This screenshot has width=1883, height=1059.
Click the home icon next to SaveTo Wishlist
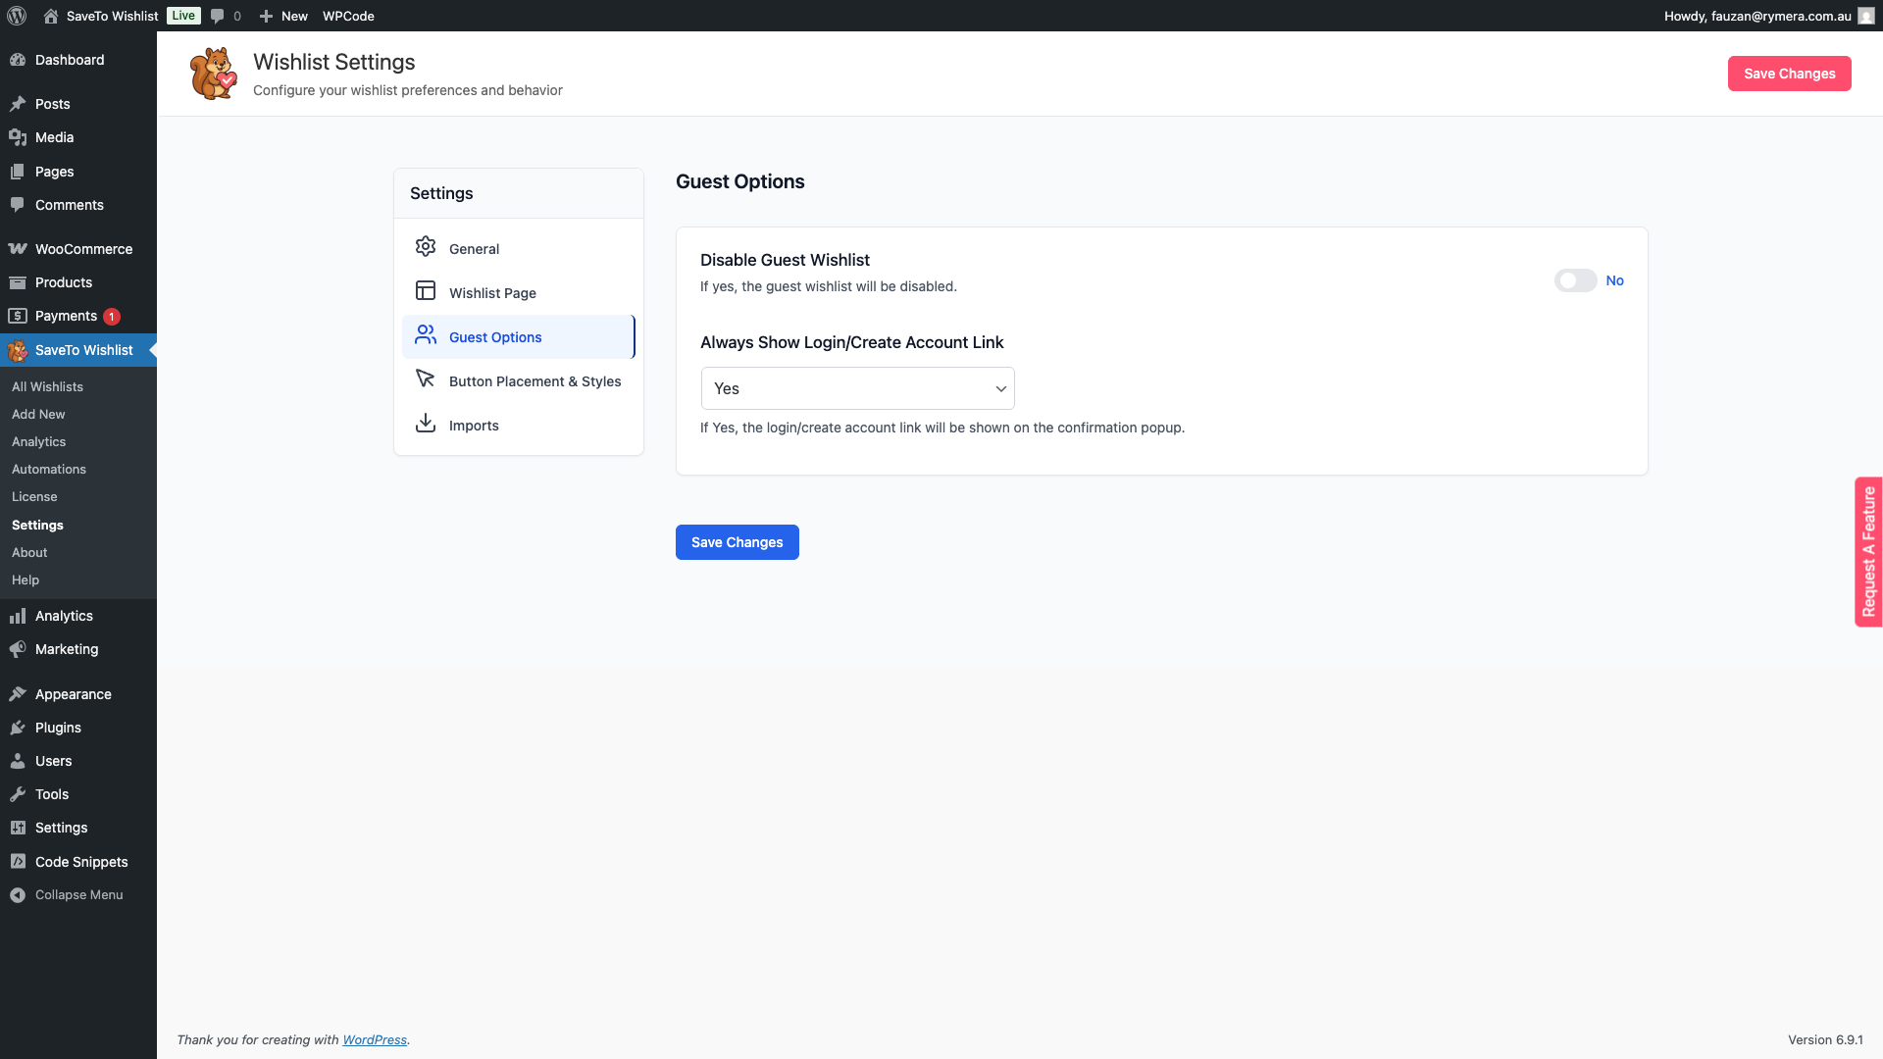pyautogui.click(x=51, y=16)
